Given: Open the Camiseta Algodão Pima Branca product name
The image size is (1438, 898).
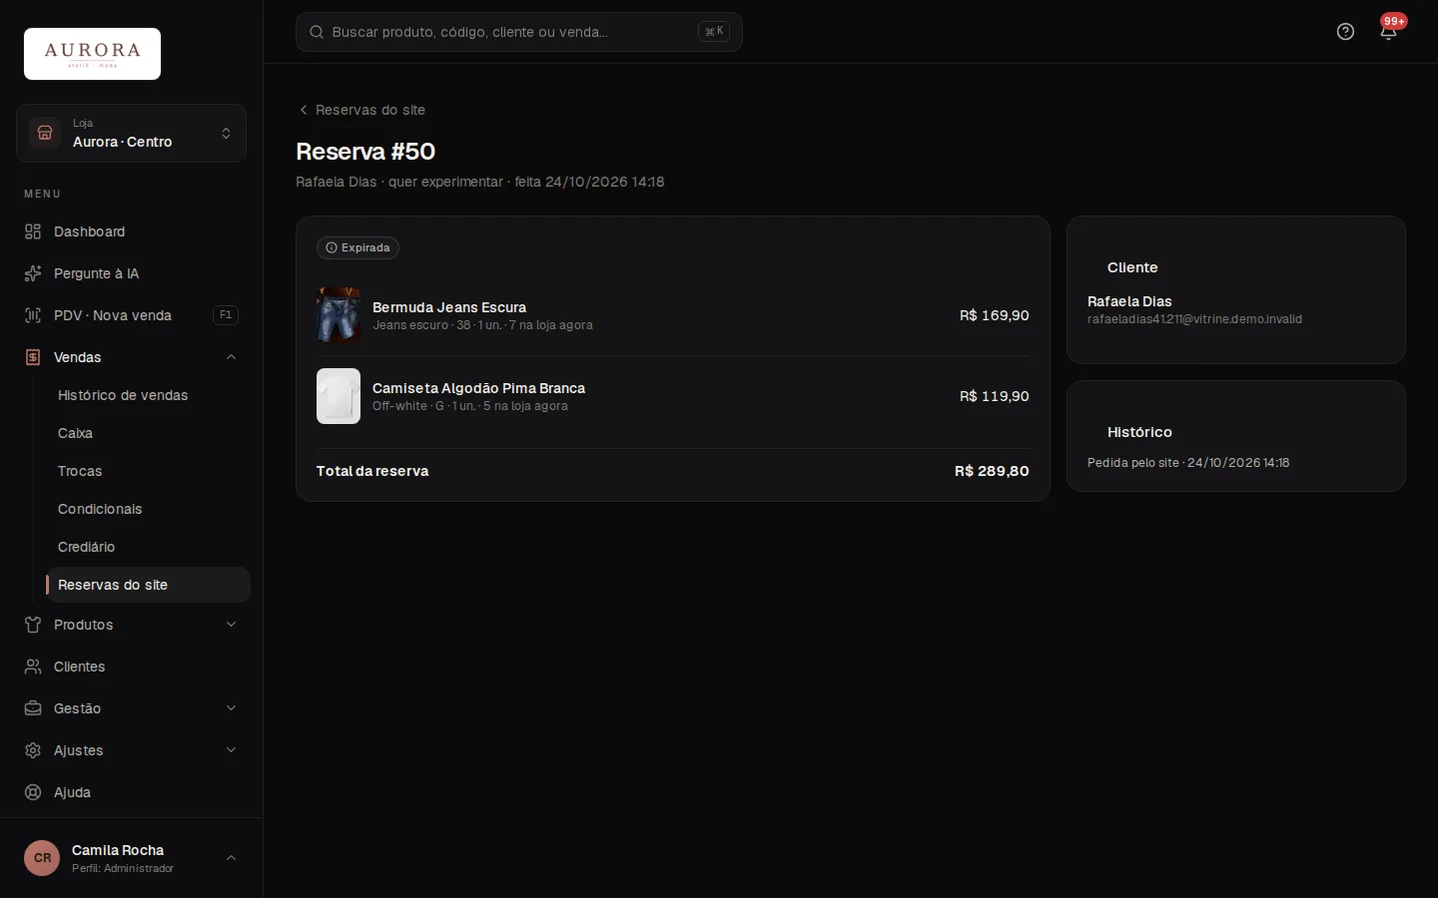Looking at the screenshot, I should pyautogui.click(x=478, y=388).
